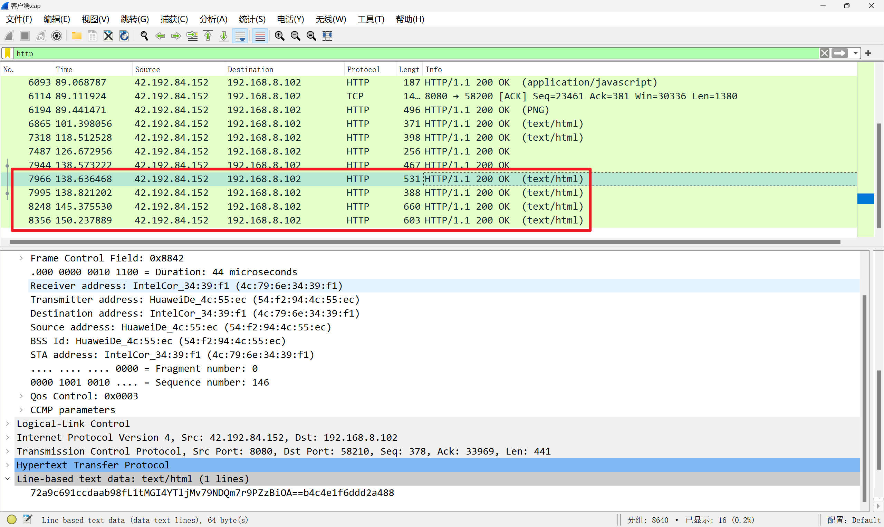
Task: Expand Transmission Control Protocol section
Action: tap(8, 451)
